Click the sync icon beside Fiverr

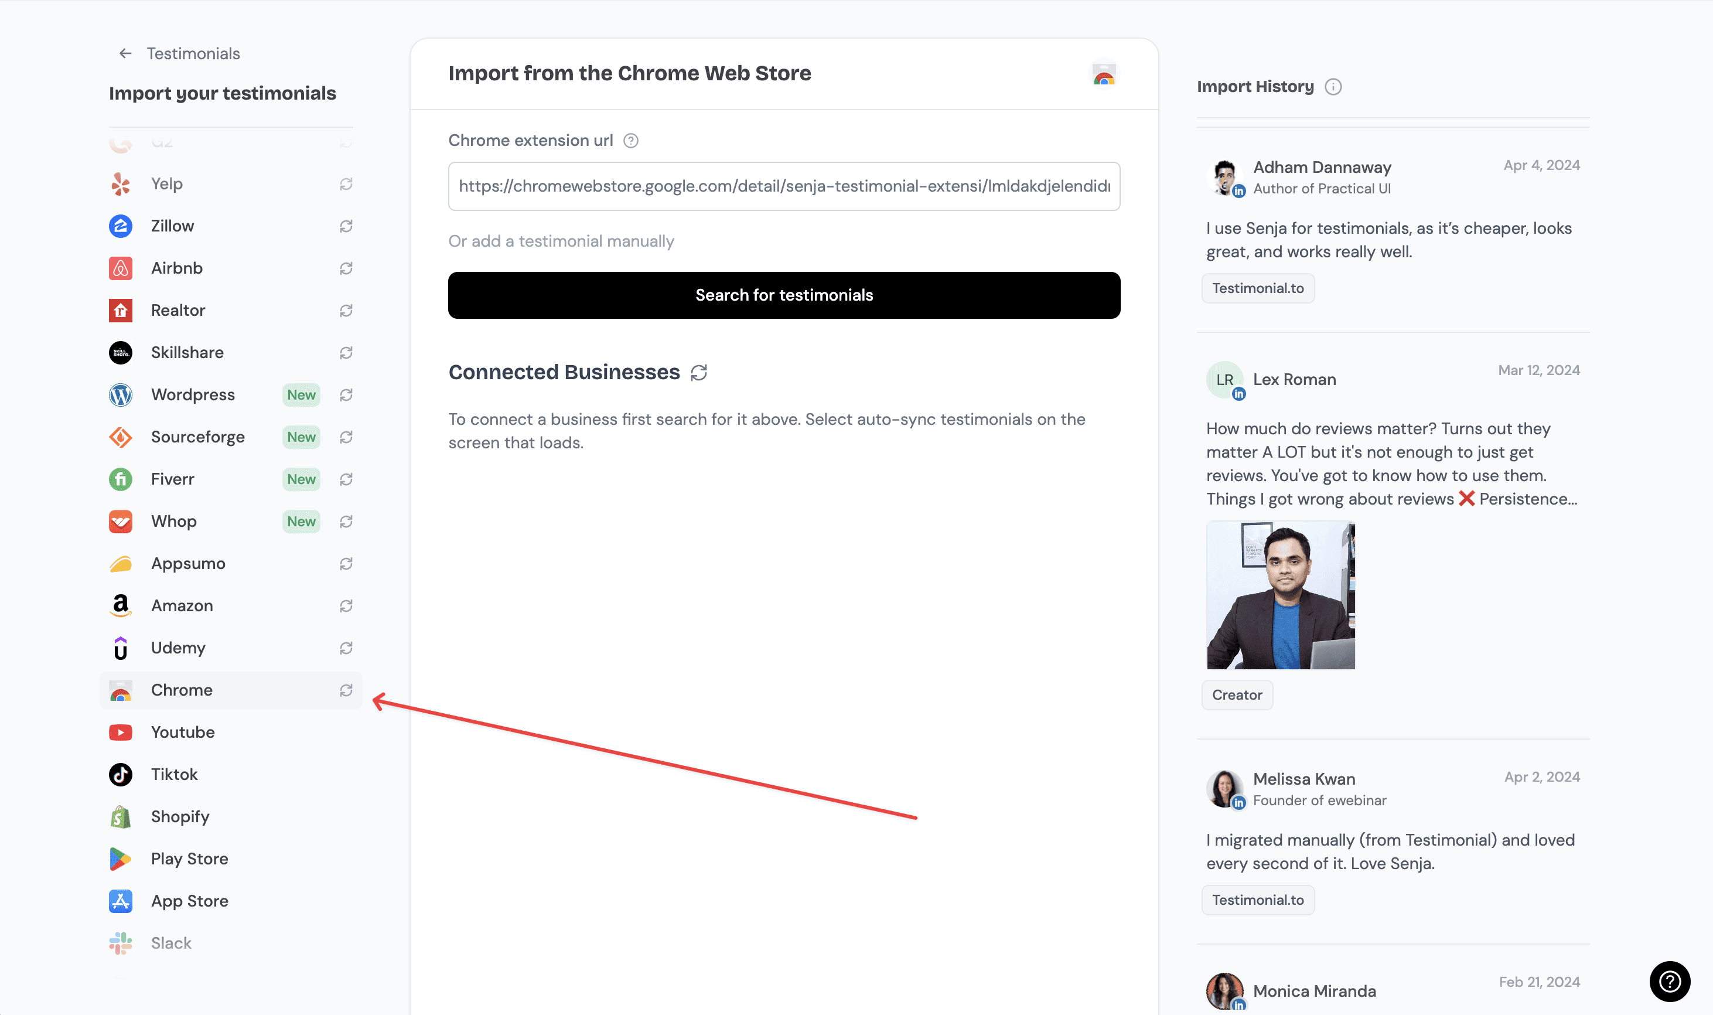[x=346, y=479]
